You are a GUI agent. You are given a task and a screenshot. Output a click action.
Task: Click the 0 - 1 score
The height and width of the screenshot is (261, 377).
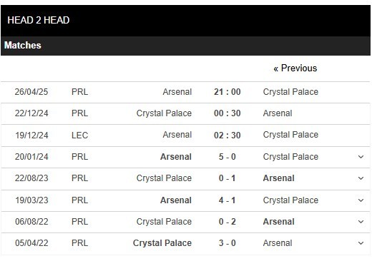pos(227,178)
